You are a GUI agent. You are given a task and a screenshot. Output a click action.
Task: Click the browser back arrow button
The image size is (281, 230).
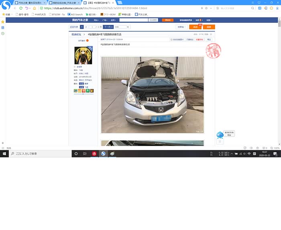coord(15,8)
